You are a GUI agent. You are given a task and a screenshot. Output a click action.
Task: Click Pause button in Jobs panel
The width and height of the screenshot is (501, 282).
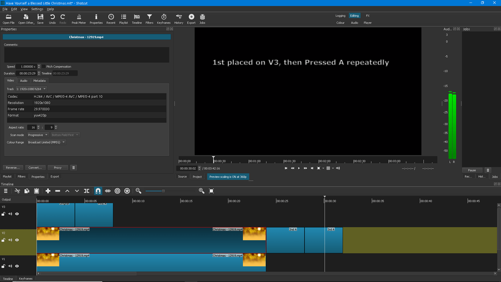[472, 170]
